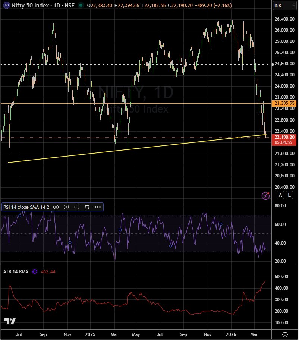Open RSI indicator settings icon
This screenshot has height=340, width=299.
[66, 207]
